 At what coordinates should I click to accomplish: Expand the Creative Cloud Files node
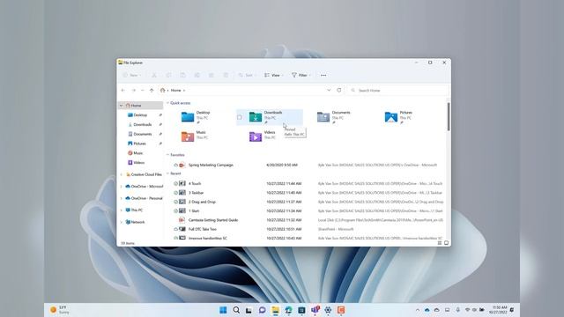(122, 174)
